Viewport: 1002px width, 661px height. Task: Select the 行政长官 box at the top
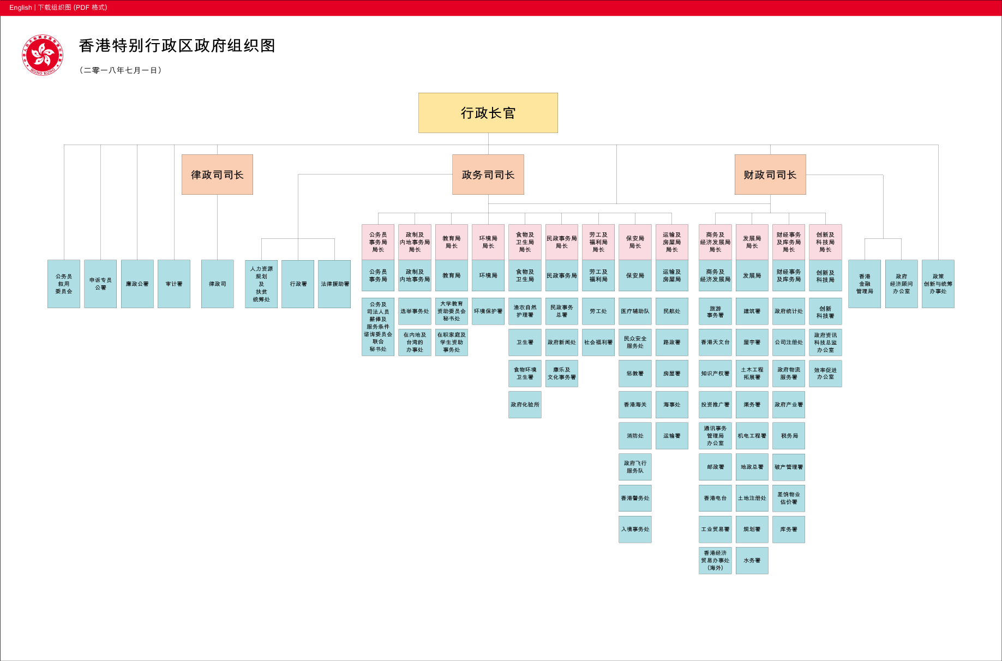pyautogui.click(x=488, y=112)
